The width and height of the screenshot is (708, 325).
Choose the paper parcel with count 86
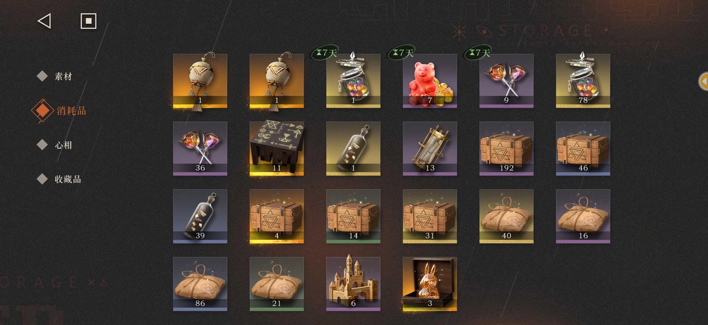pyautogui.click(x=200, y=284)
